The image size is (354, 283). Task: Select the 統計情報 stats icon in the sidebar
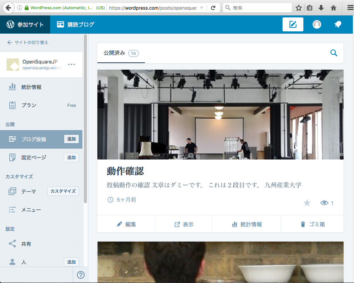click(13, 87)
